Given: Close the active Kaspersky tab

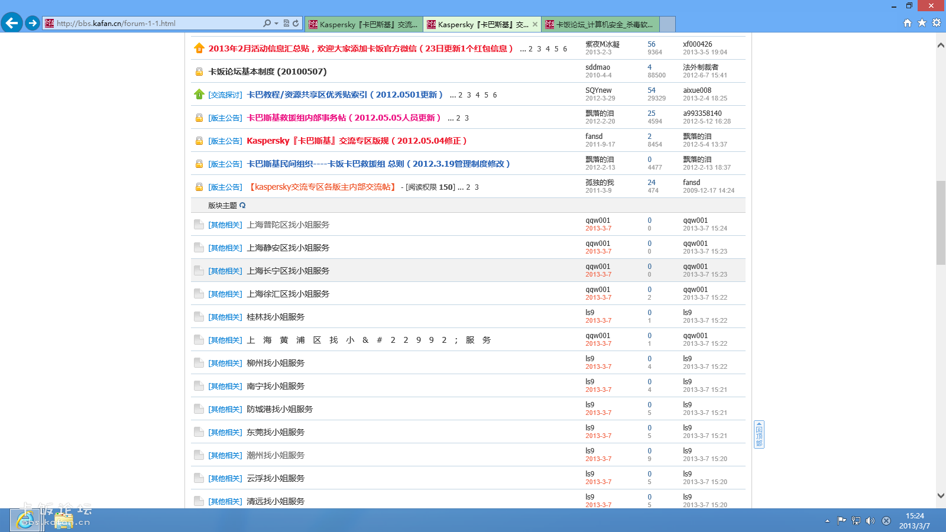Looking at the screenshot, I should click(535, 24).
